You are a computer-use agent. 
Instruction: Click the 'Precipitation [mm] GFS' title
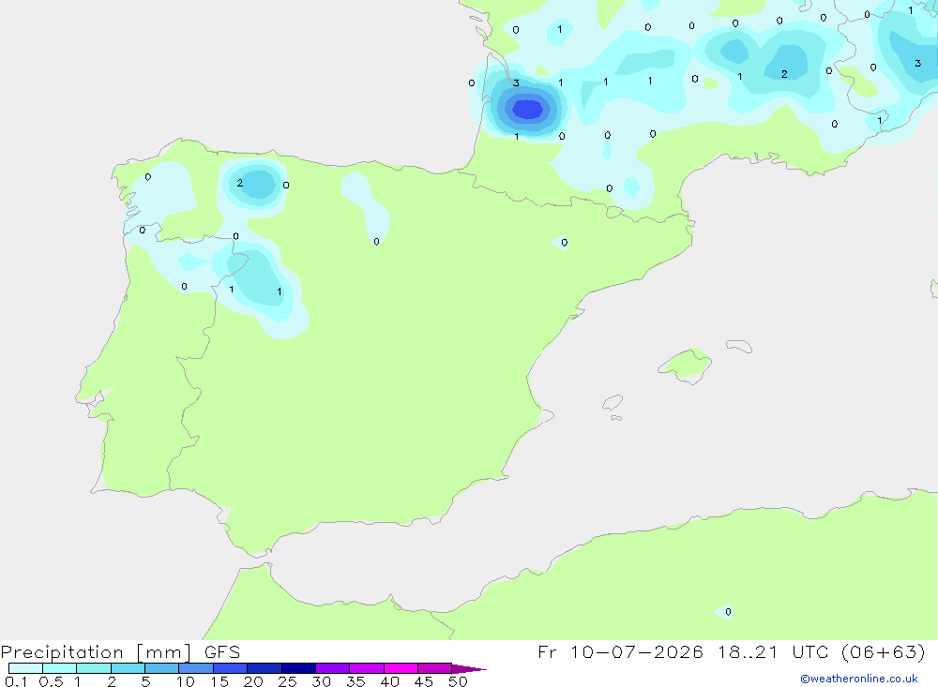(120, 651)
